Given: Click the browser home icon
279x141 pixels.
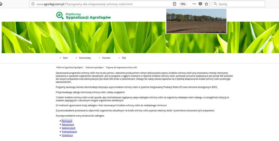Looking at the screenshot, I should click(x=1, y=4).
